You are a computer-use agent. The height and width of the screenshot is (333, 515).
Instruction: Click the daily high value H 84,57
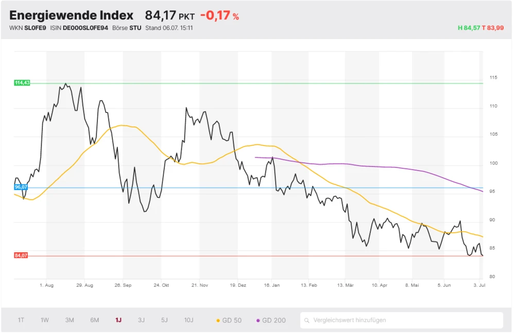[x=469, y=28]
